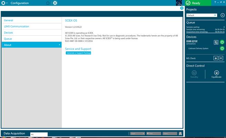Open the help question mark icon
Image resolution: width=226 pixels, height=138 pixels.
coord(215,2)
